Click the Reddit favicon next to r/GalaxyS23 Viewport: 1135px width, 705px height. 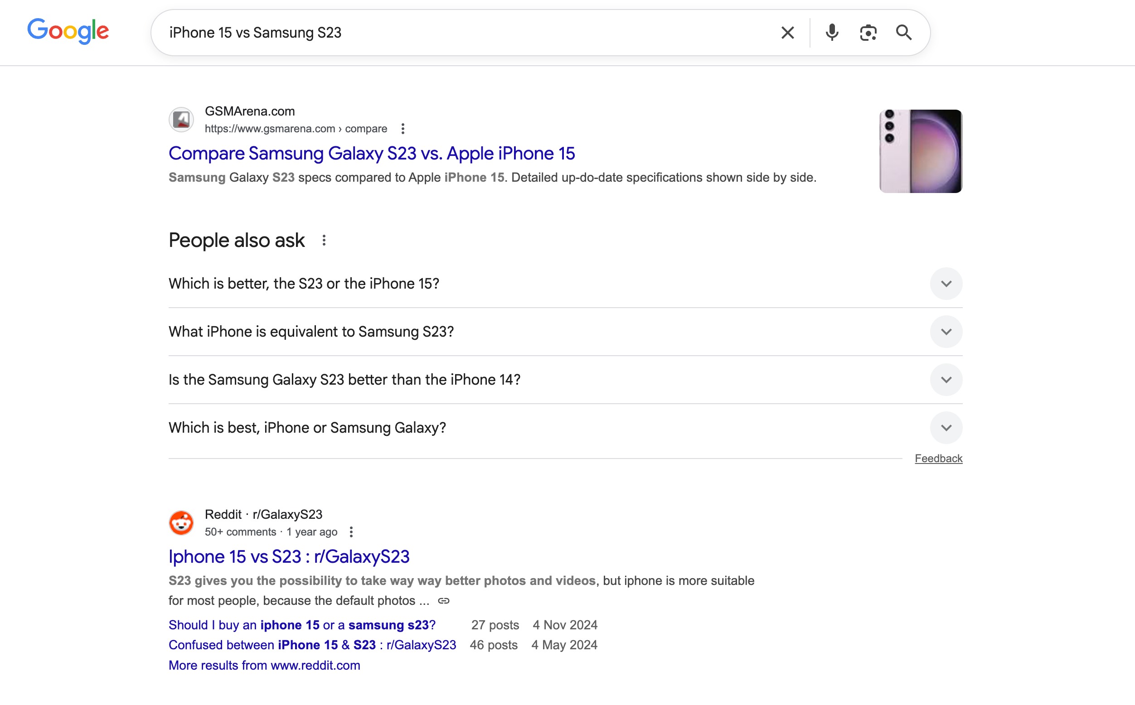coord(182,522)
